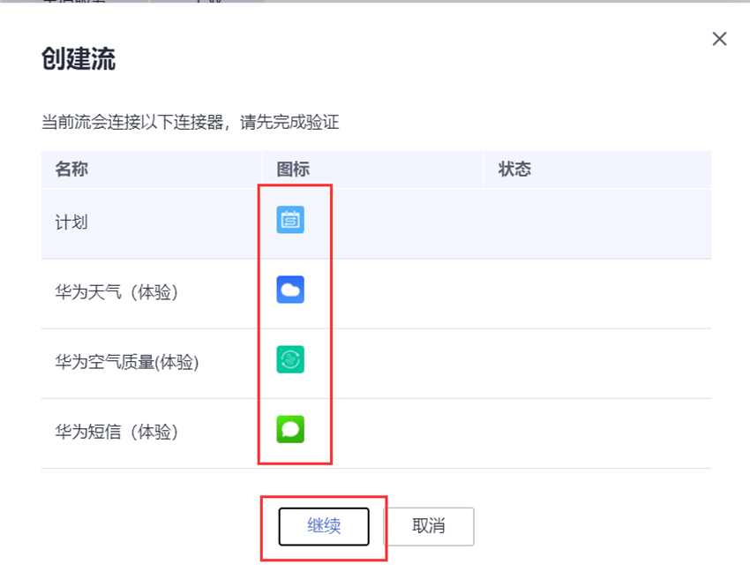Click the 华为天气 blue cloud icon
This screenshot has height=580, width=750.
pos(290,290)
